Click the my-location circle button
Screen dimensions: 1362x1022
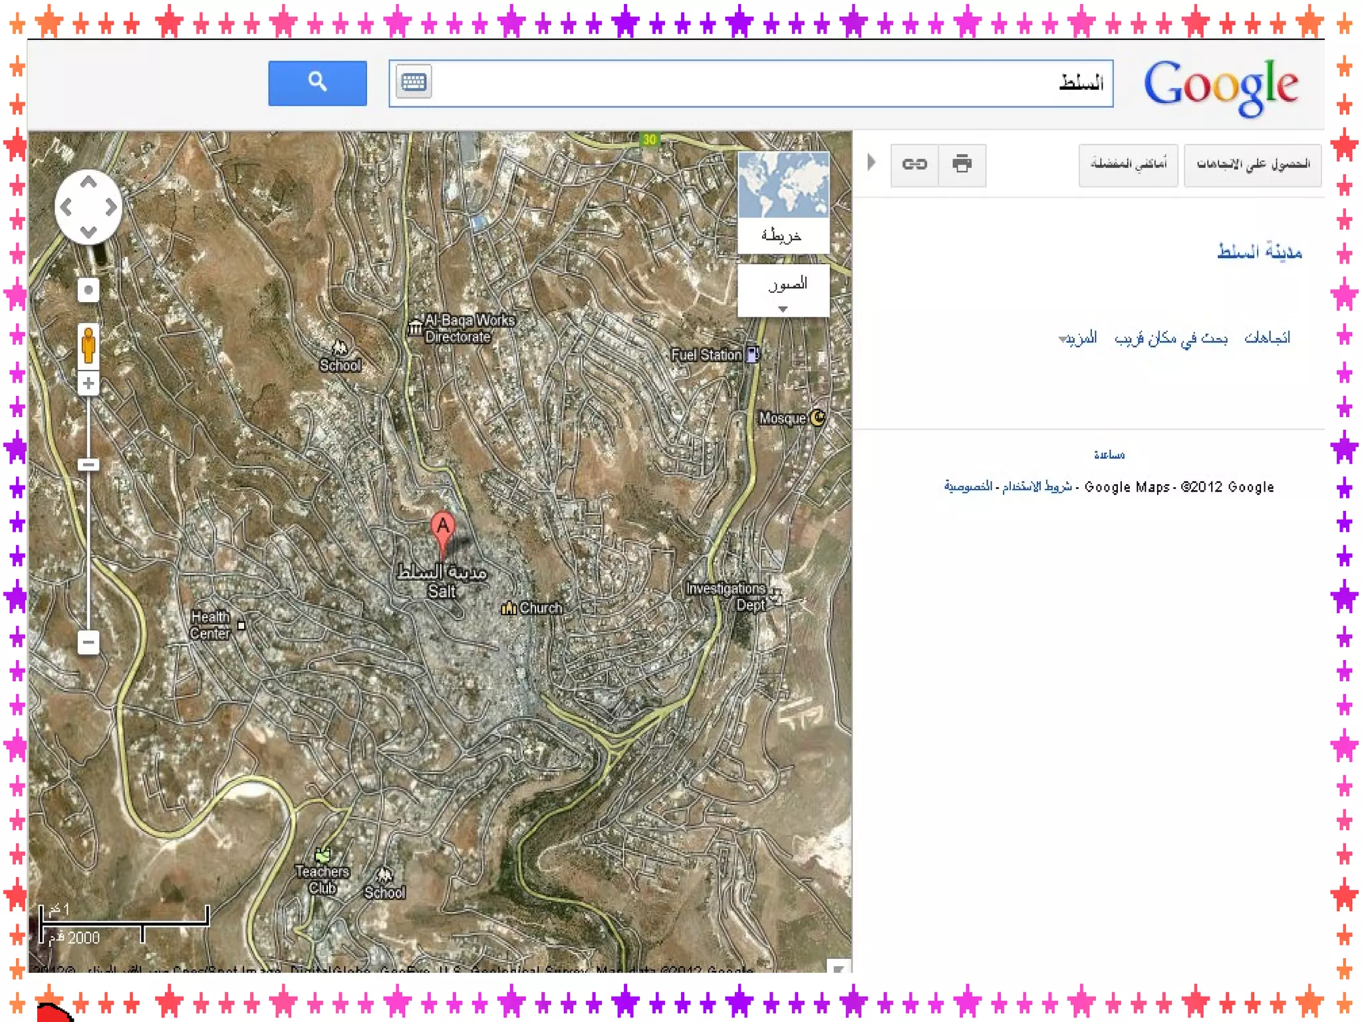[88, 290]
